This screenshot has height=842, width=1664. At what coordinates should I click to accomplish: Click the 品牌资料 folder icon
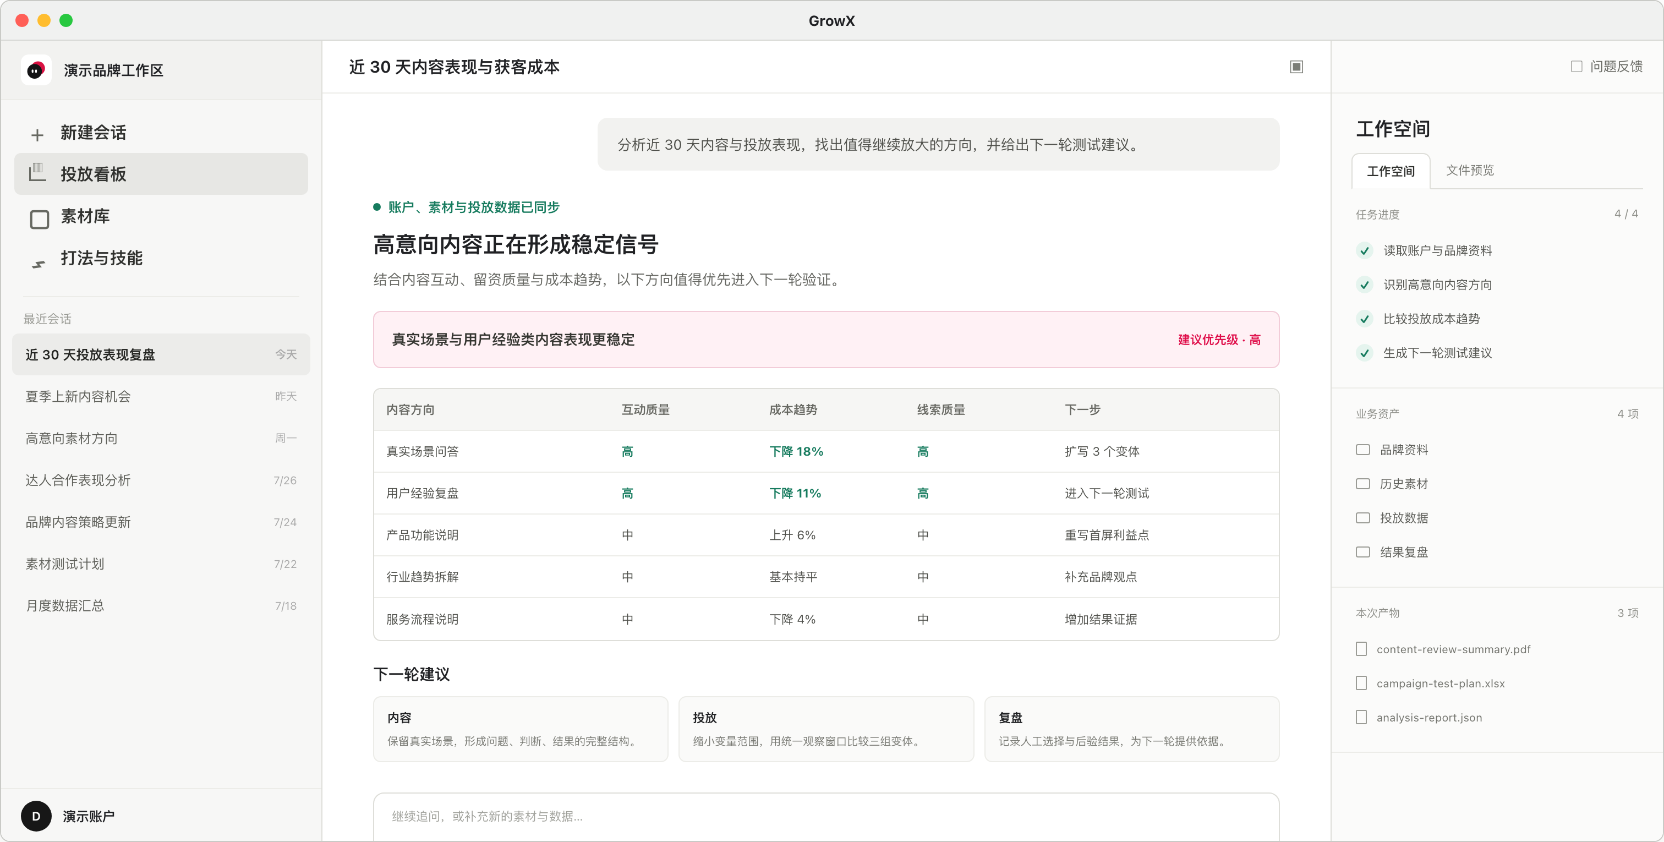click(x=1363, y=450)
